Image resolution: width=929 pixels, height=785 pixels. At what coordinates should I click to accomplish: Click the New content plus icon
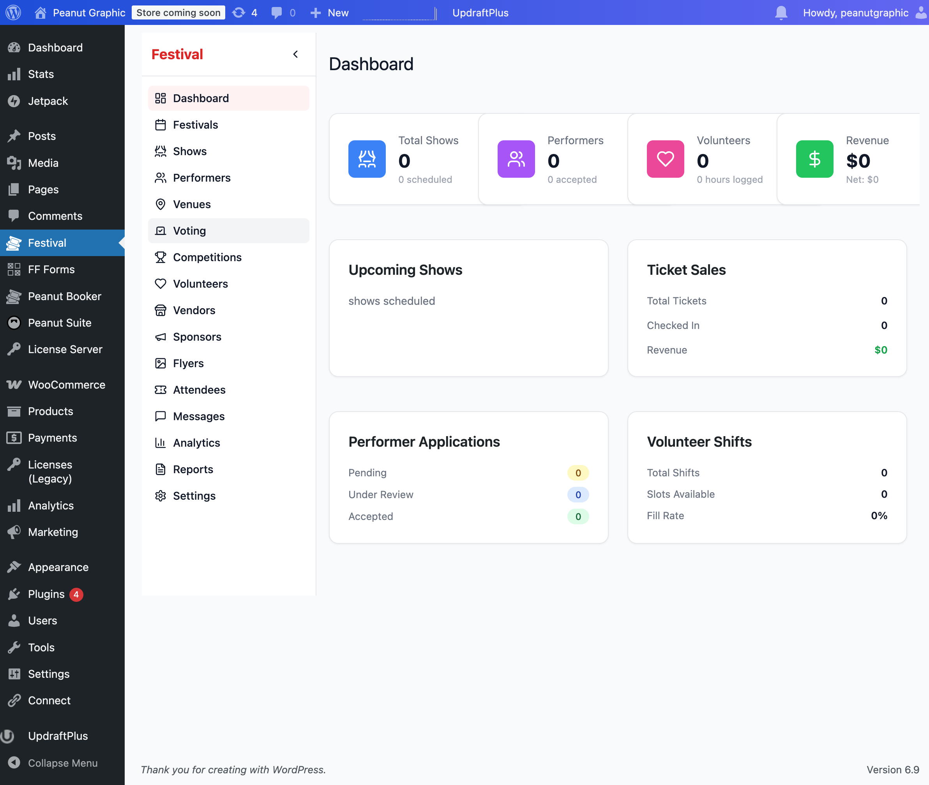tap(316, 12)
